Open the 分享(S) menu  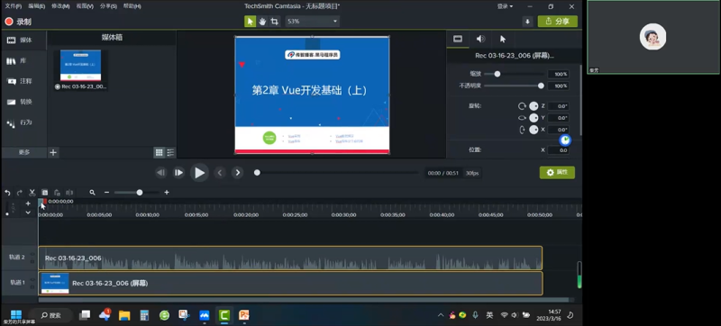pyautogui.click(x=108, y=6)
